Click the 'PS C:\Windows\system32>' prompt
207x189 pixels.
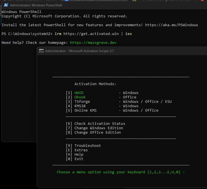pos(27,34)
